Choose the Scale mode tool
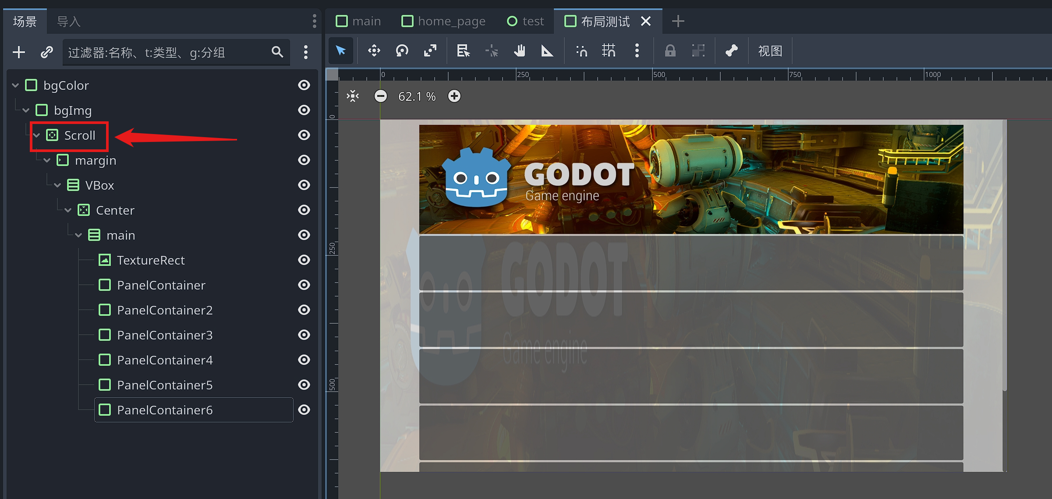 point(430,51)
